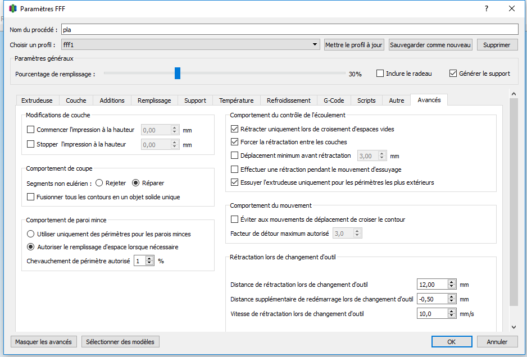Screen dimensions: 527x357
Task: Open the Autre tab
Action: (397, 100)
